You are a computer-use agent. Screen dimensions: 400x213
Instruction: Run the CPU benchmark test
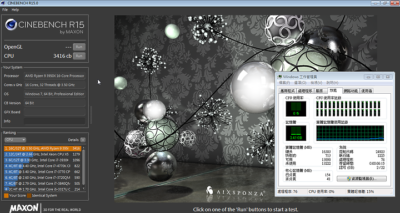coord(79,56)
